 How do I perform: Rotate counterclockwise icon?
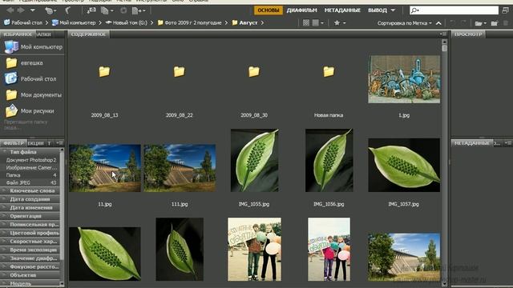(x=453, y=23)
